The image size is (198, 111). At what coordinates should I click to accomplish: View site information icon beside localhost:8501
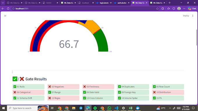coord(13,8)
